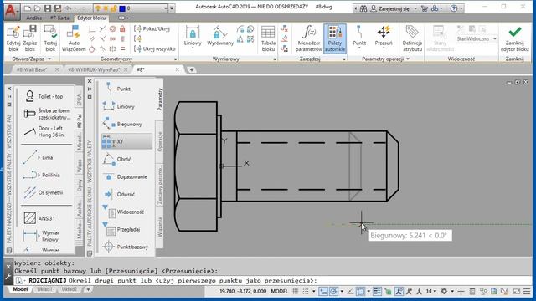
Task: Select the Oś symetrii tool
Action: [44, 192]
